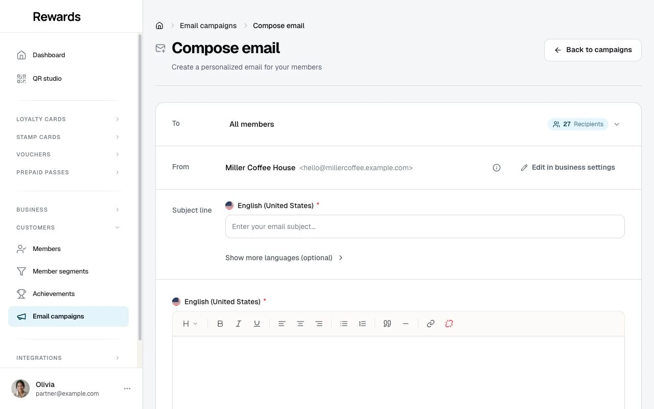Expand the Business section
This screenshot has width=654, height=409.
(x=68, y=210)
